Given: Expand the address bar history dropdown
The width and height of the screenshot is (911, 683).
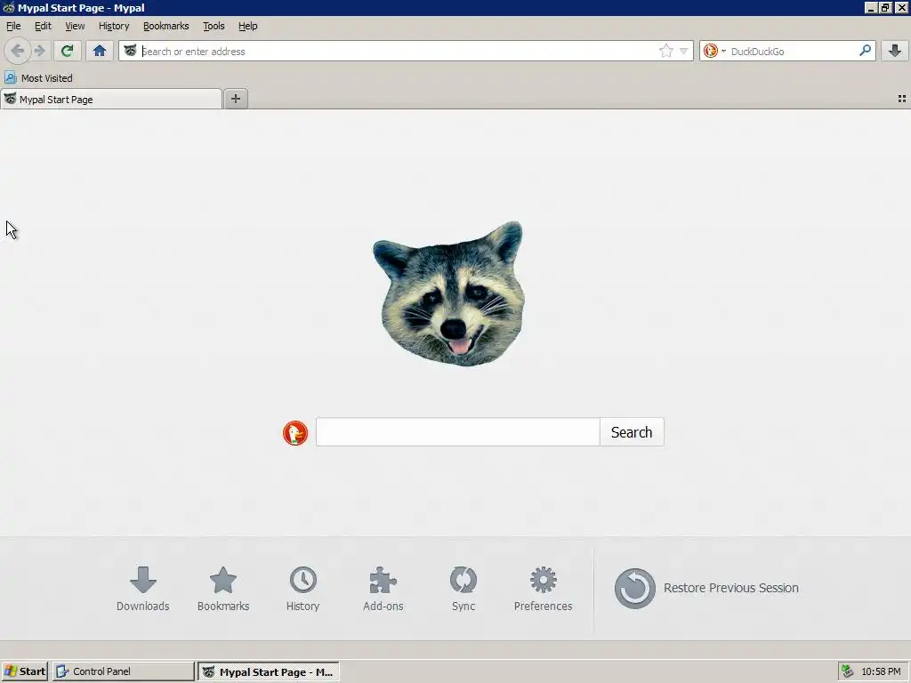Looking at the screenshot, I should click(x=684, y=51).
